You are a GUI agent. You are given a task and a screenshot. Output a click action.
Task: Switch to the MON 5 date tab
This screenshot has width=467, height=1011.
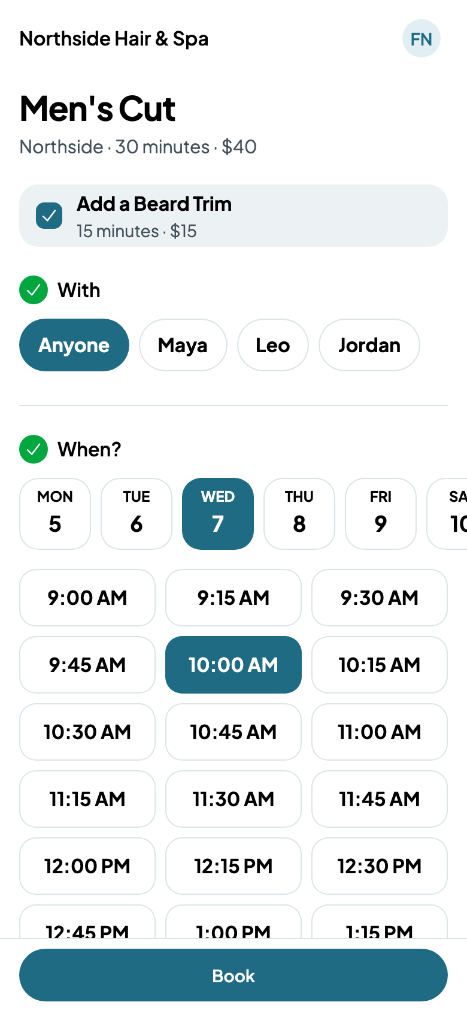tap(55, 514)
